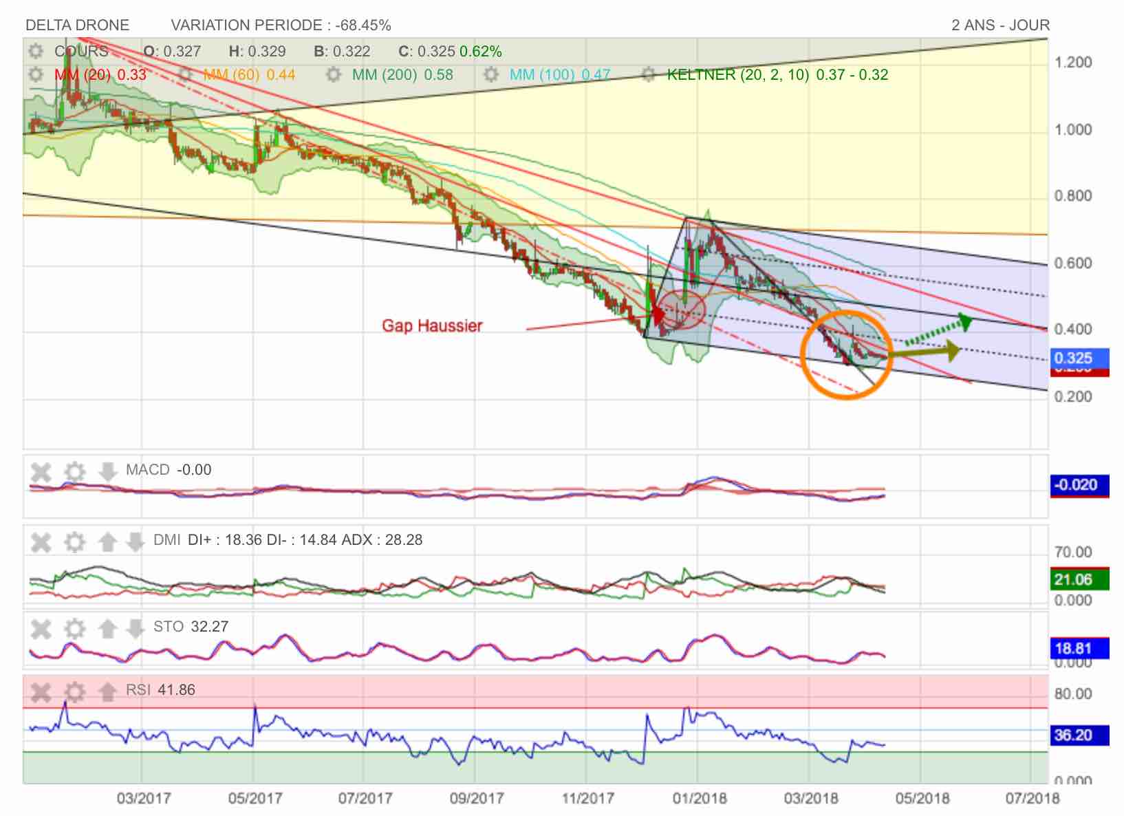Click the 03/2017 date axis label

point(143,799)
